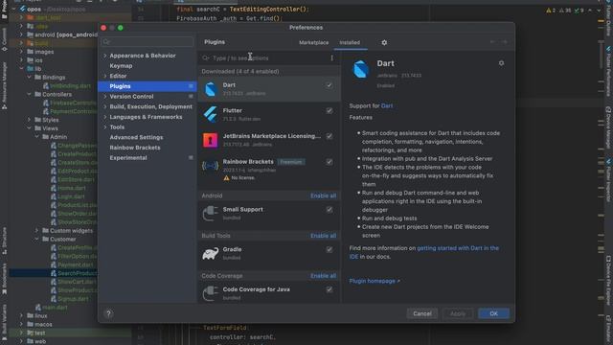The width and height of the screenshot is (613, 345).
Task: Switch to the Installed tab
Action: (x=350, y=42)
